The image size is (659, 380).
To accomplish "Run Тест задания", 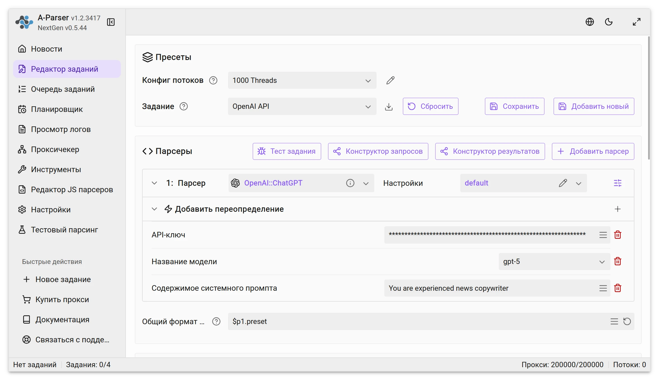I will pyautogui.click(x=287, y=151).
